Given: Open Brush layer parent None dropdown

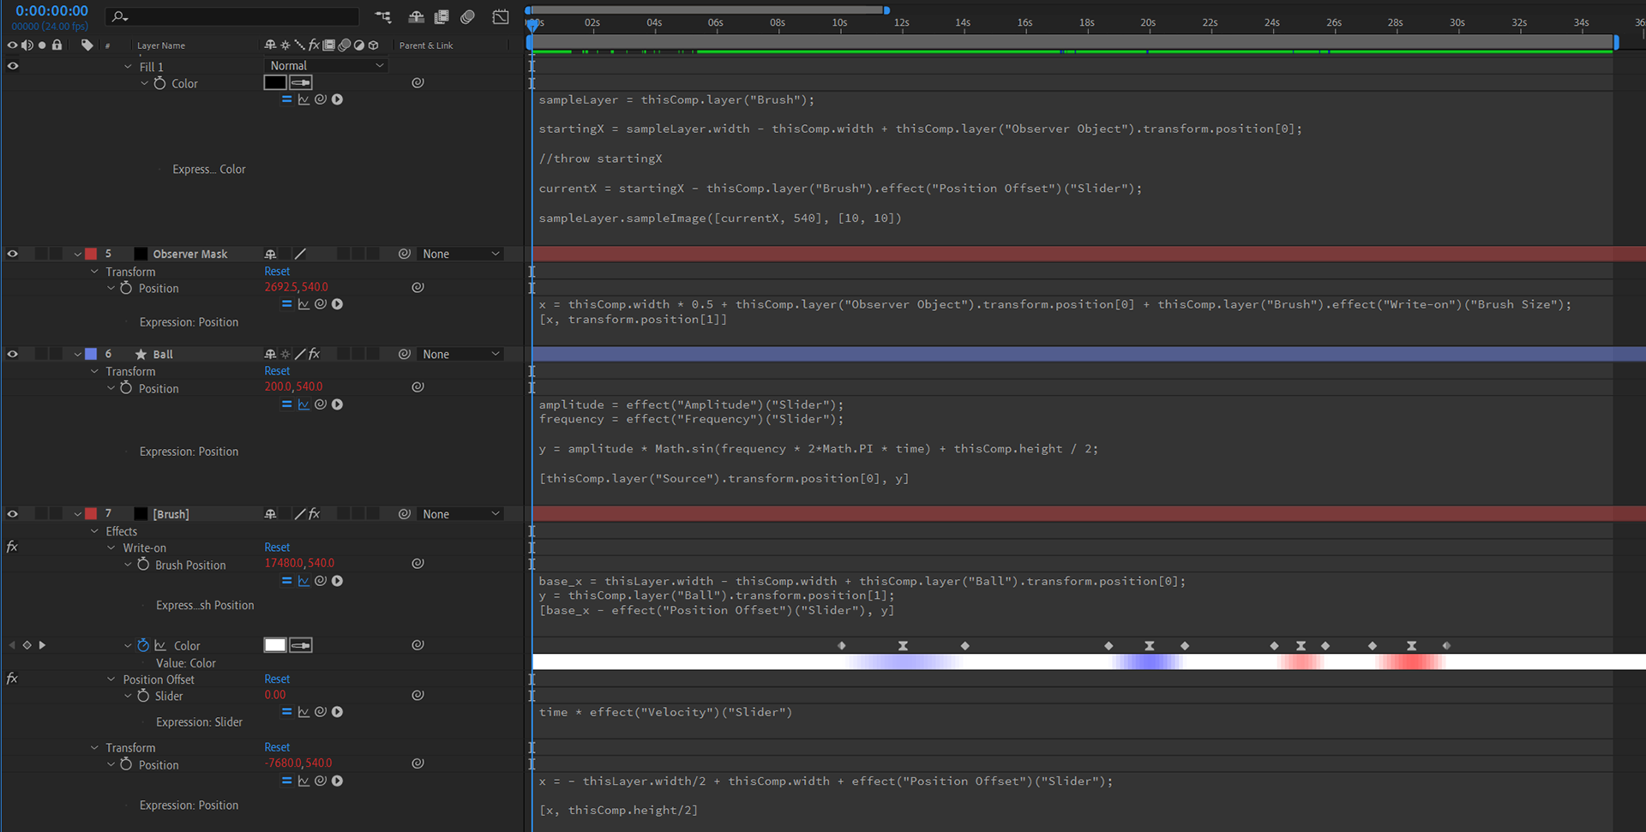Looking at the screenshot, I should (460, 514).
